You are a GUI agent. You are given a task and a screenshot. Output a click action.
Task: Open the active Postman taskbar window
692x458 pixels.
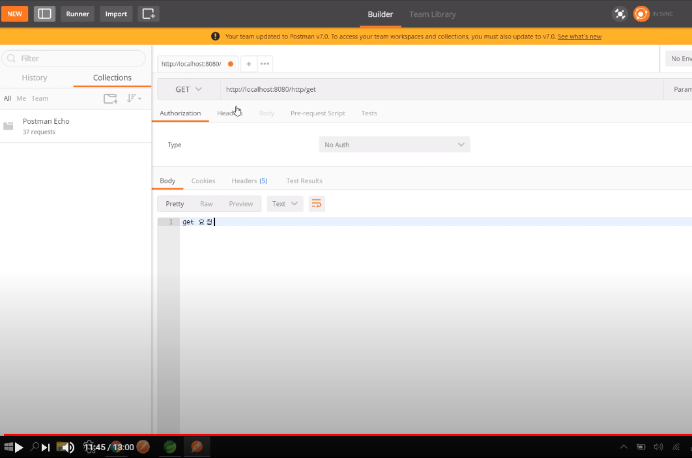point(197,447)
